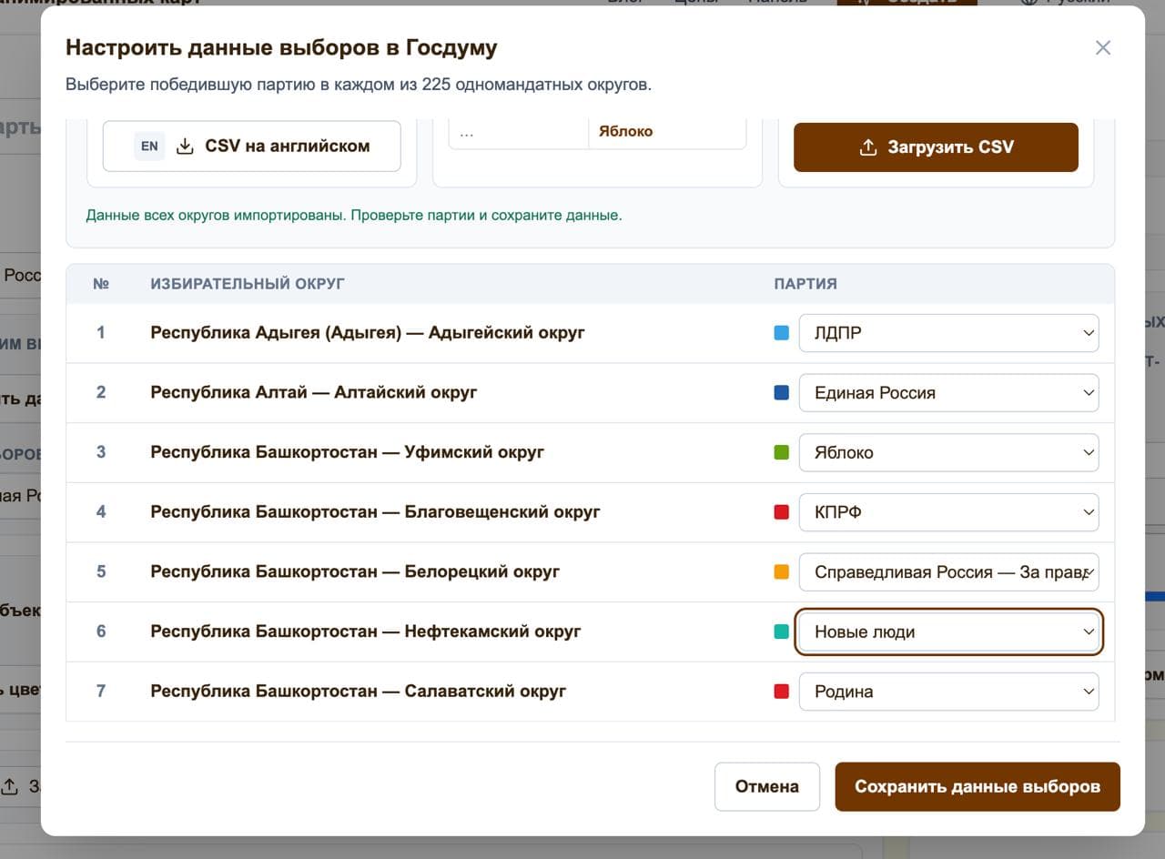Click Сохранить данные выборов
Screen dimensions: 1165x859
click(x=978, y=786)
